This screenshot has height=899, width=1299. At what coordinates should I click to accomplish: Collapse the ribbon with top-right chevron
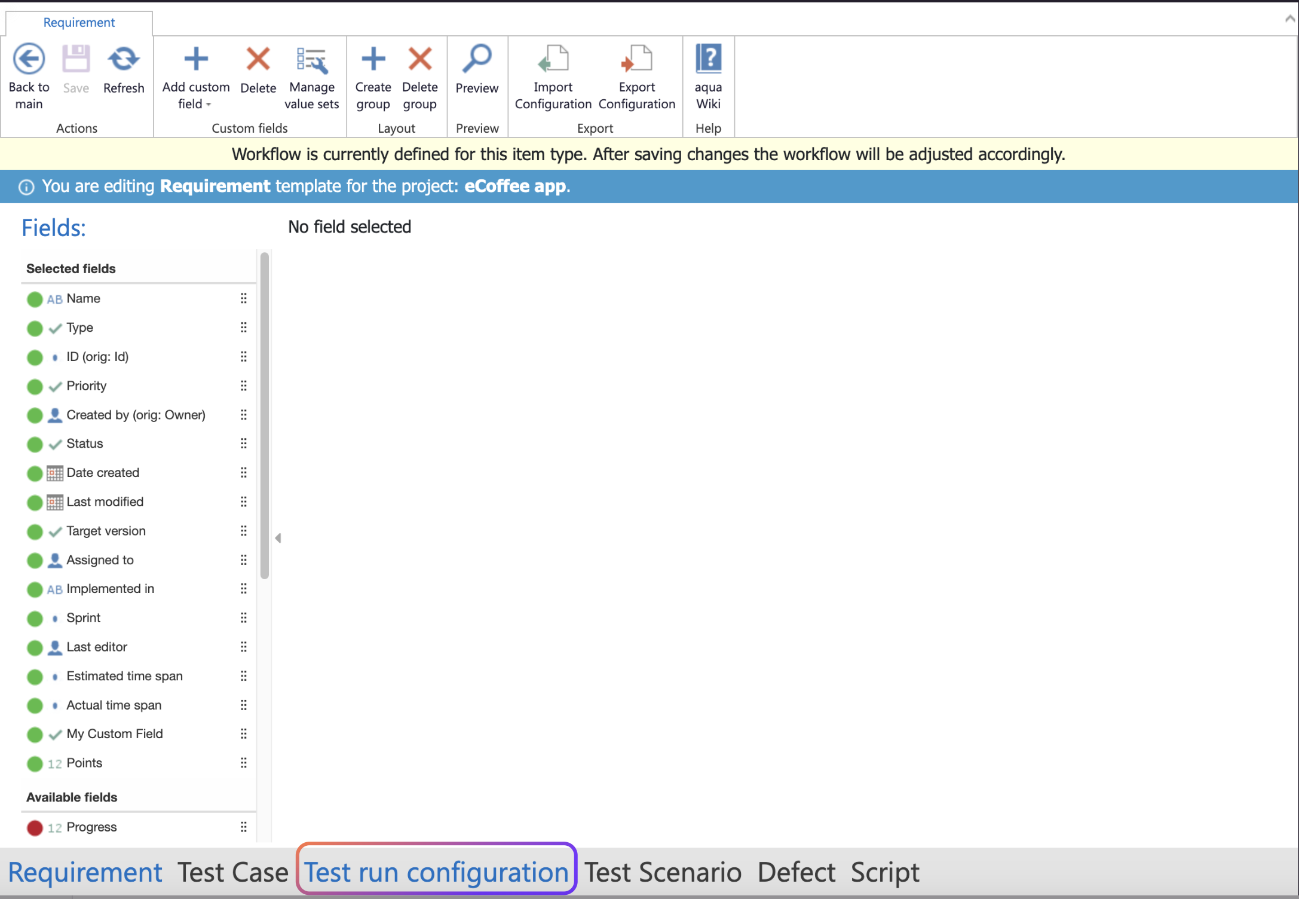click(x=1289, y=19)
